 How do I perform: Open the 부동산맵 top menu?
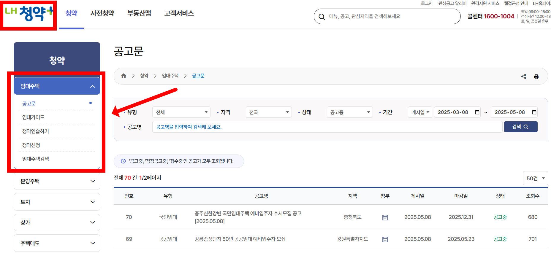tap(139, 13)
